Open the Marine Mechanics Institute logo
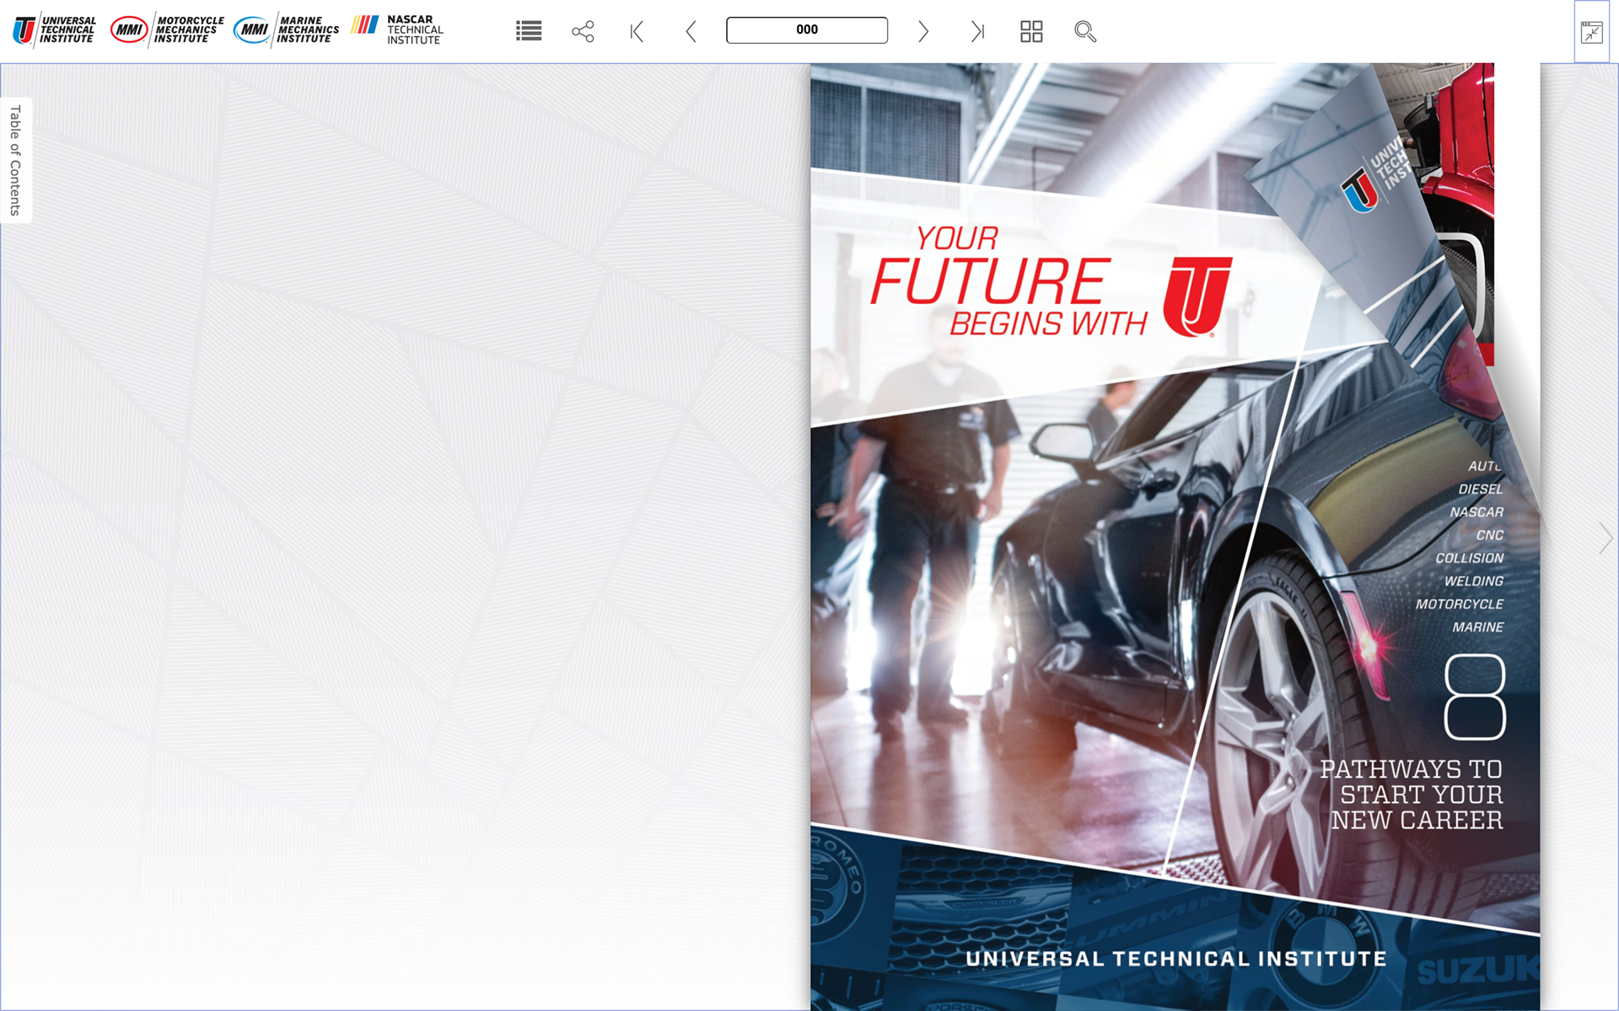The height and width of the screenshot is (1011, 1619). (287, 30)
